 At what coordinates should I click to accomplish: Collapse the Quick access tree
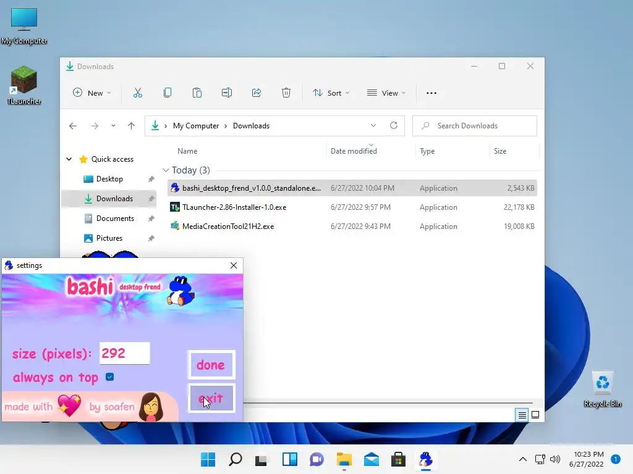coord(69,159)
